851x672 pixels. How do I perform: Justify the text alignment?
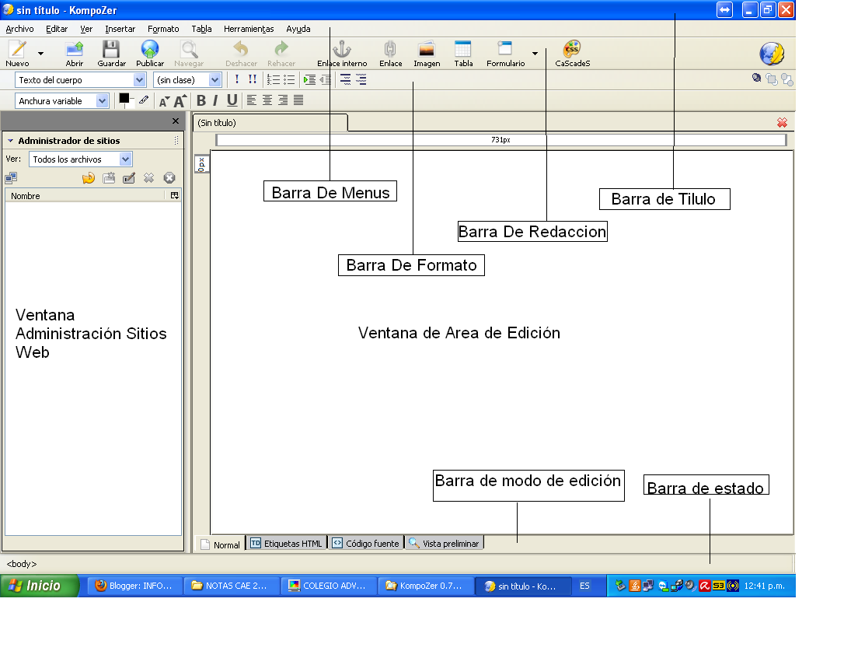pyautogui.click(x=298, y=100)
